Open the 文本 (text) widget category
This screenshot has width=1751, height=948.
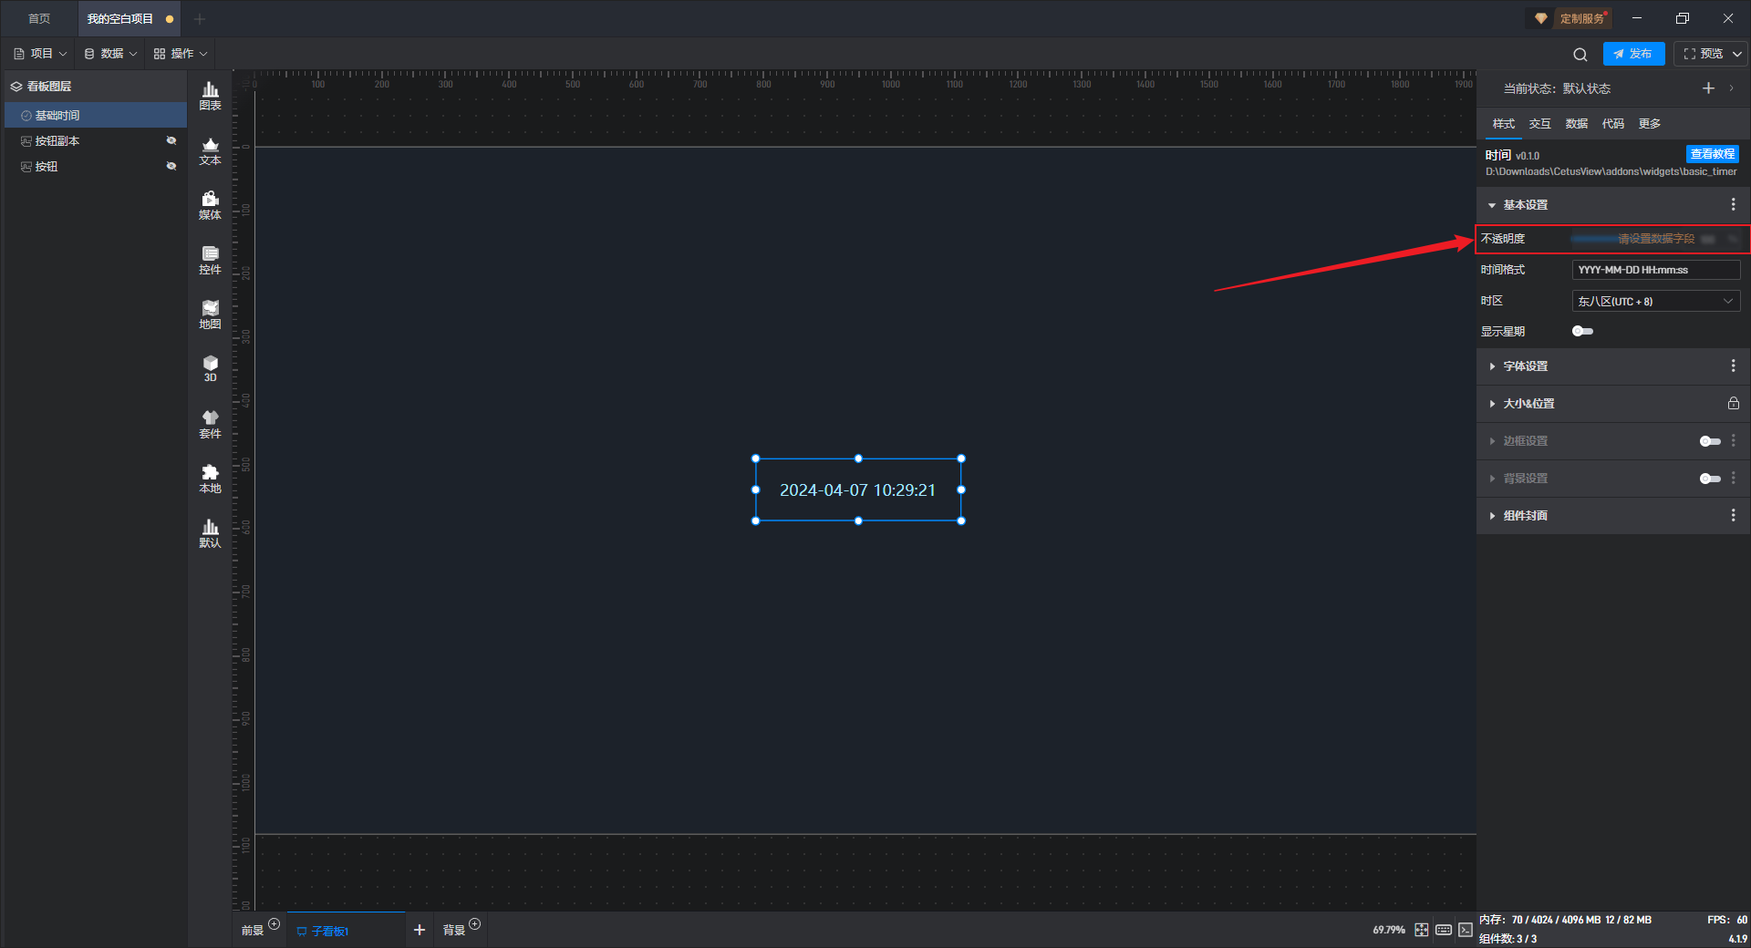tap(210, 150)
